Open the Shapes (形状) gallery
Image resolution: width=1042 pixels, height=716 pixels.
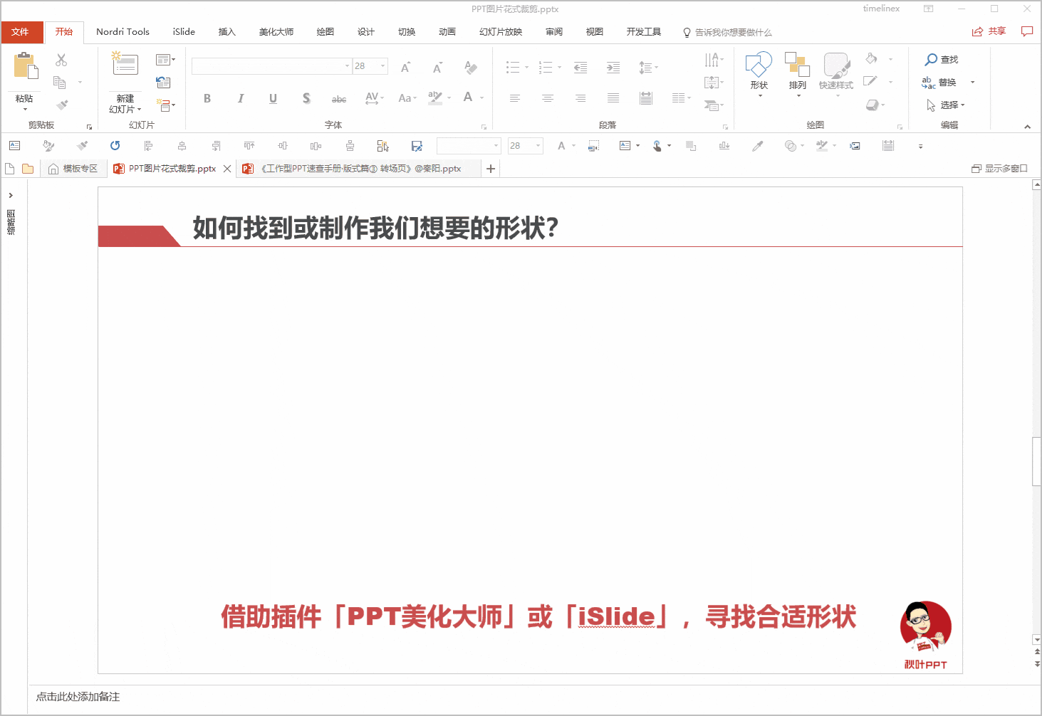pos(759,73)
